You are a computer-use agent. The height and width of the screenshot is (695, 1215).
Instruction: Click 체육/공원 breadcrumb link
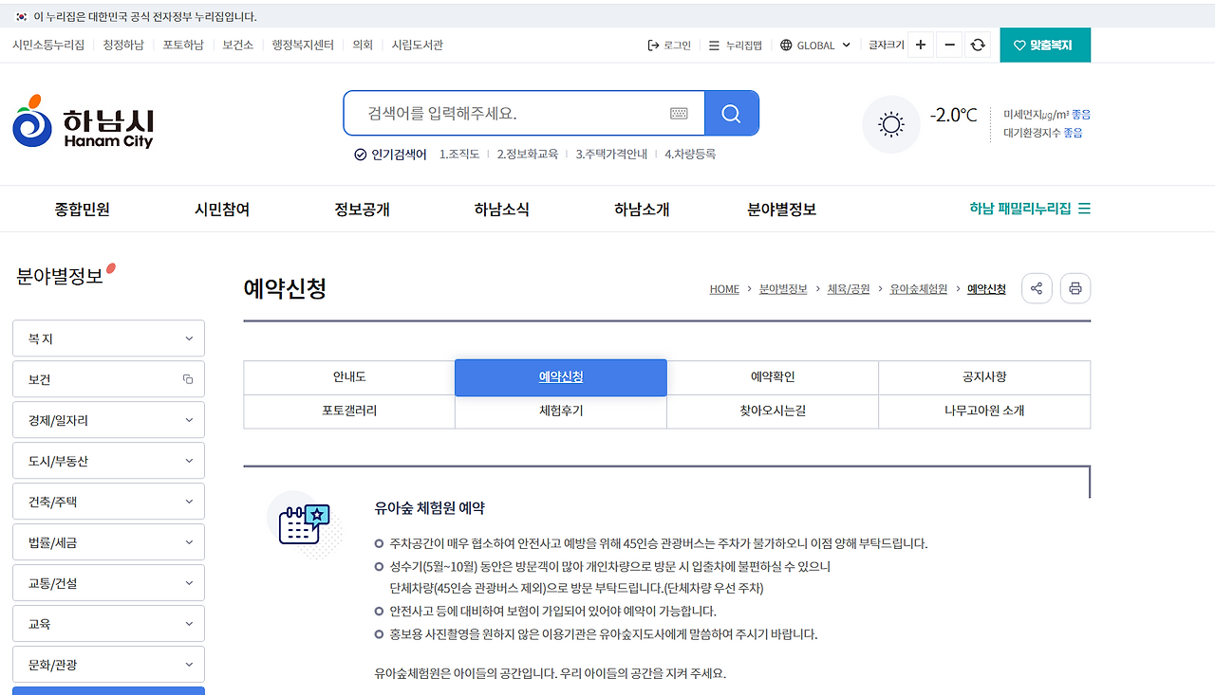[849, 289]
